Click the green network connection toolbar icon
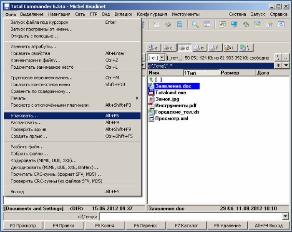Image resolution: width=292 pixels, height=232 pixels. pyautogui.click(x=246, y=24)
